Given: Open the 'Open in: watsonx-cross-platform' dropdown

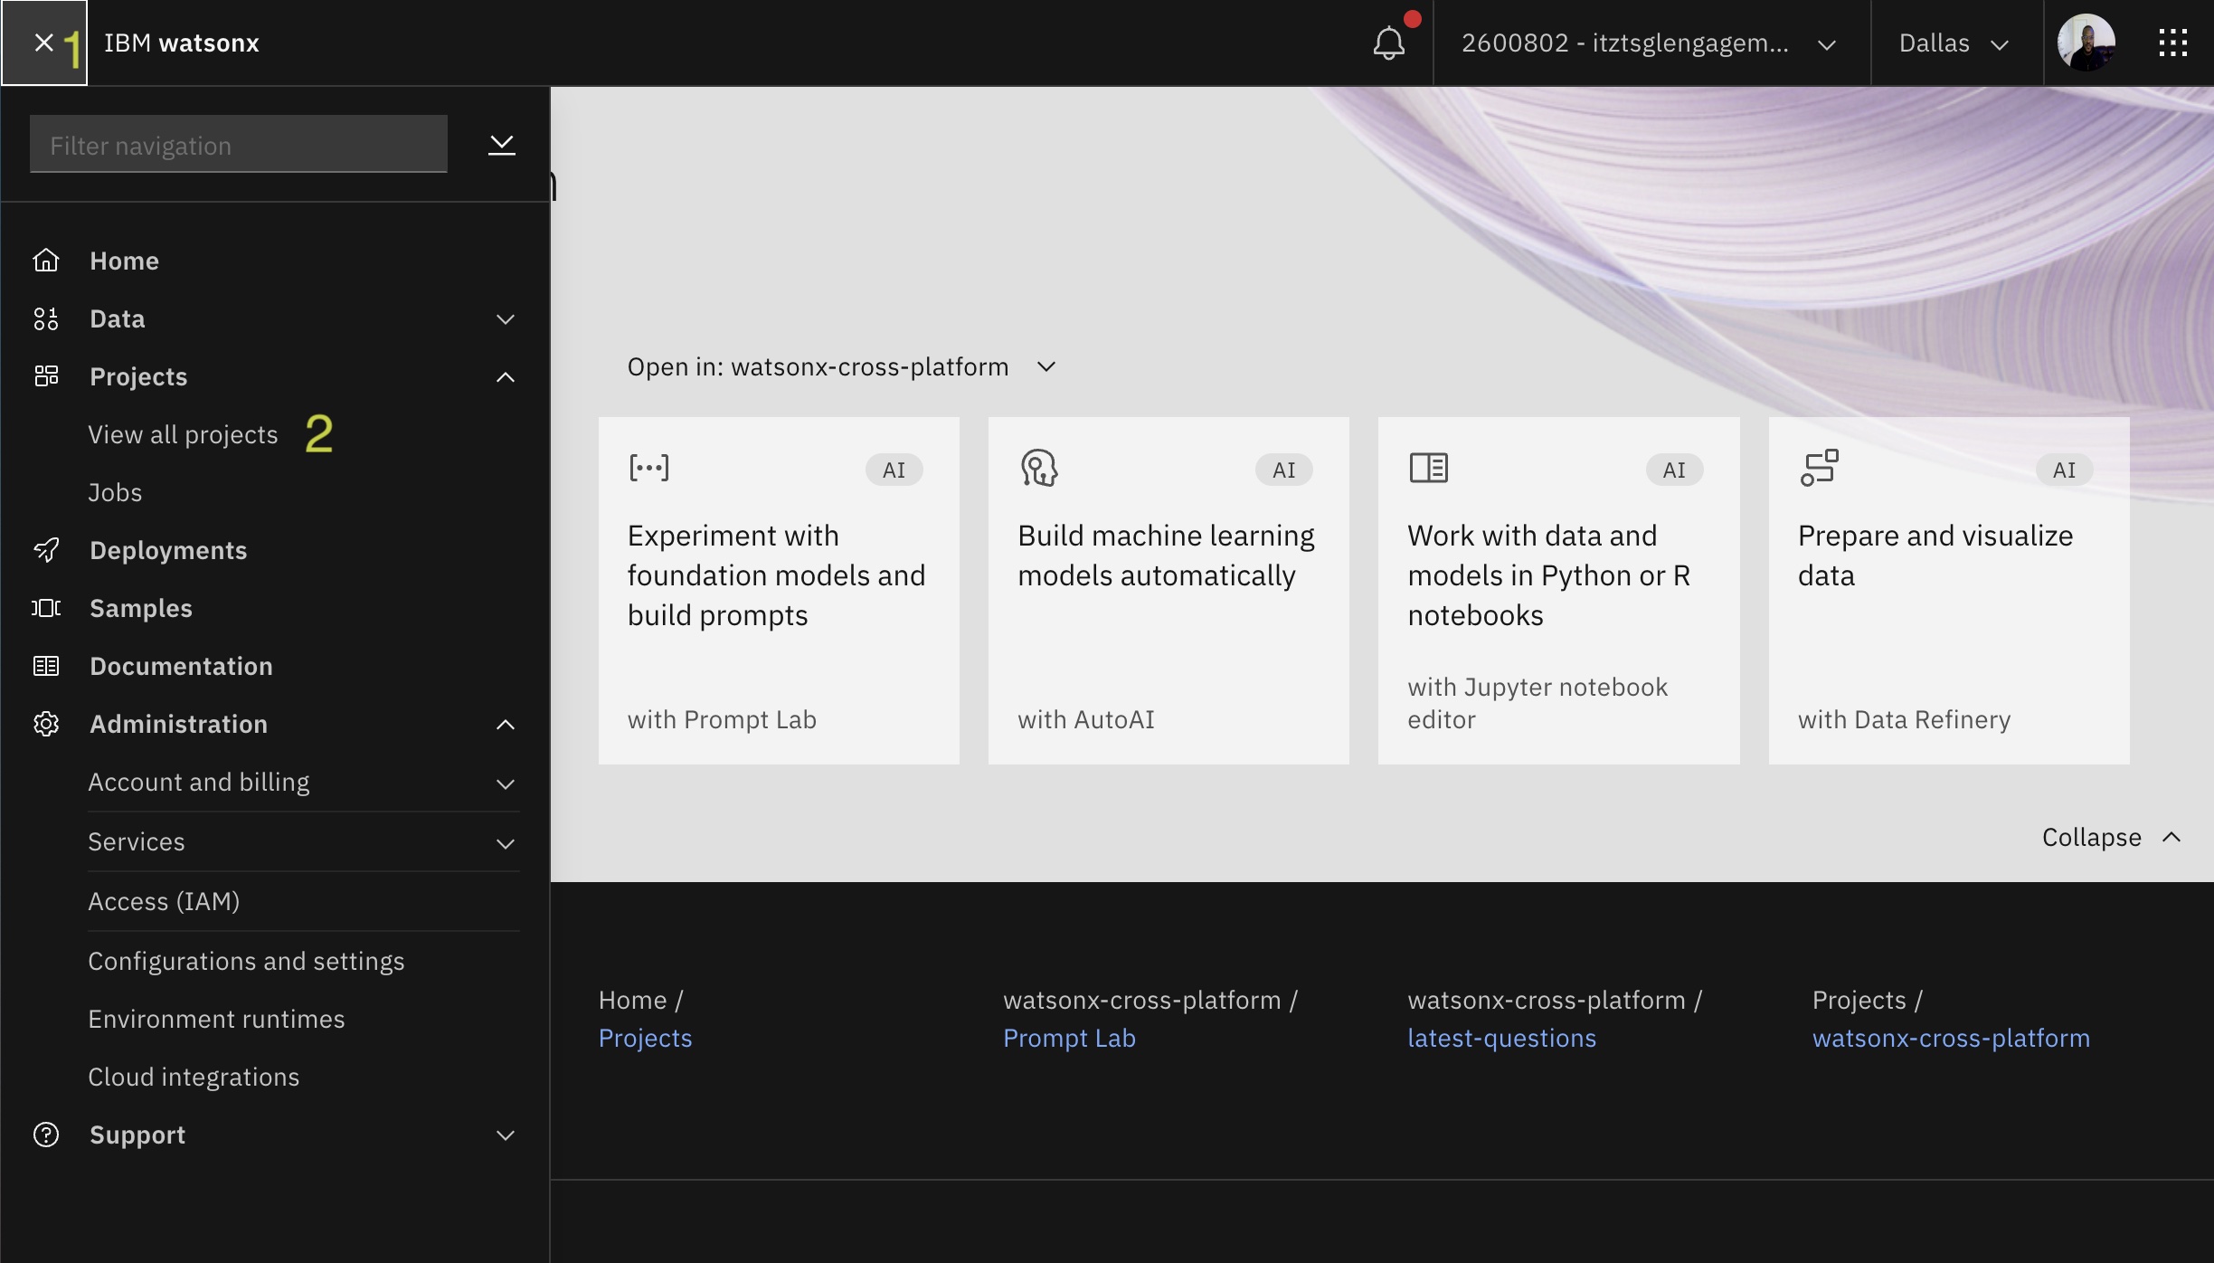Looking at the screenshot, I should 842,366.
